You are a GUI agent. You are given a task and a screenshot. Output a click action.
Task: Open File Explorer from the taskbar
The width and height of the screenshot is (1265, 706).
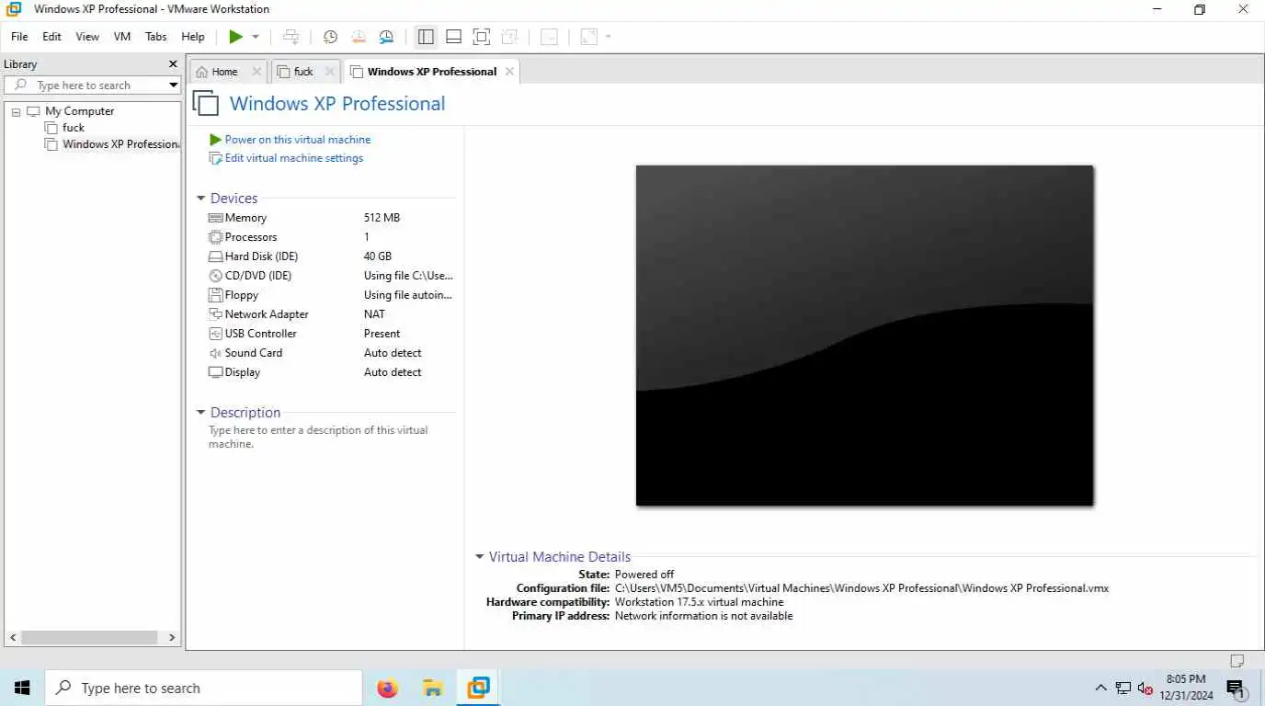(433, 688)
